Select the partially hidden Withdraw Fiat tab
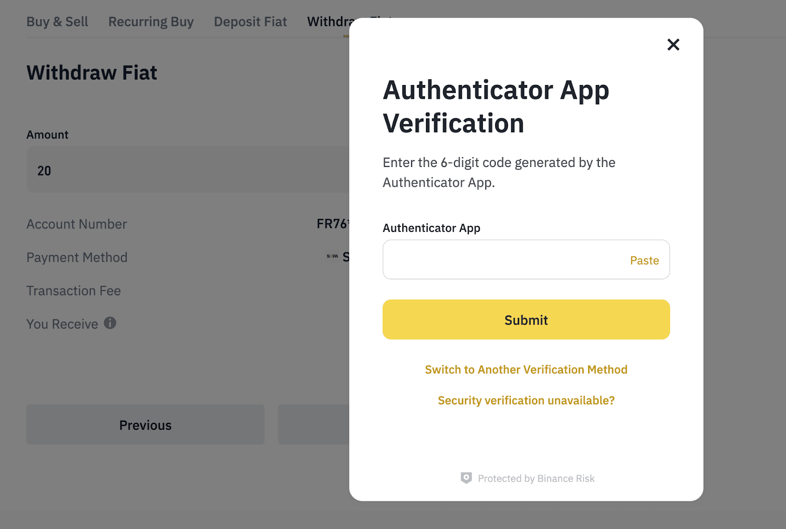 328,22
